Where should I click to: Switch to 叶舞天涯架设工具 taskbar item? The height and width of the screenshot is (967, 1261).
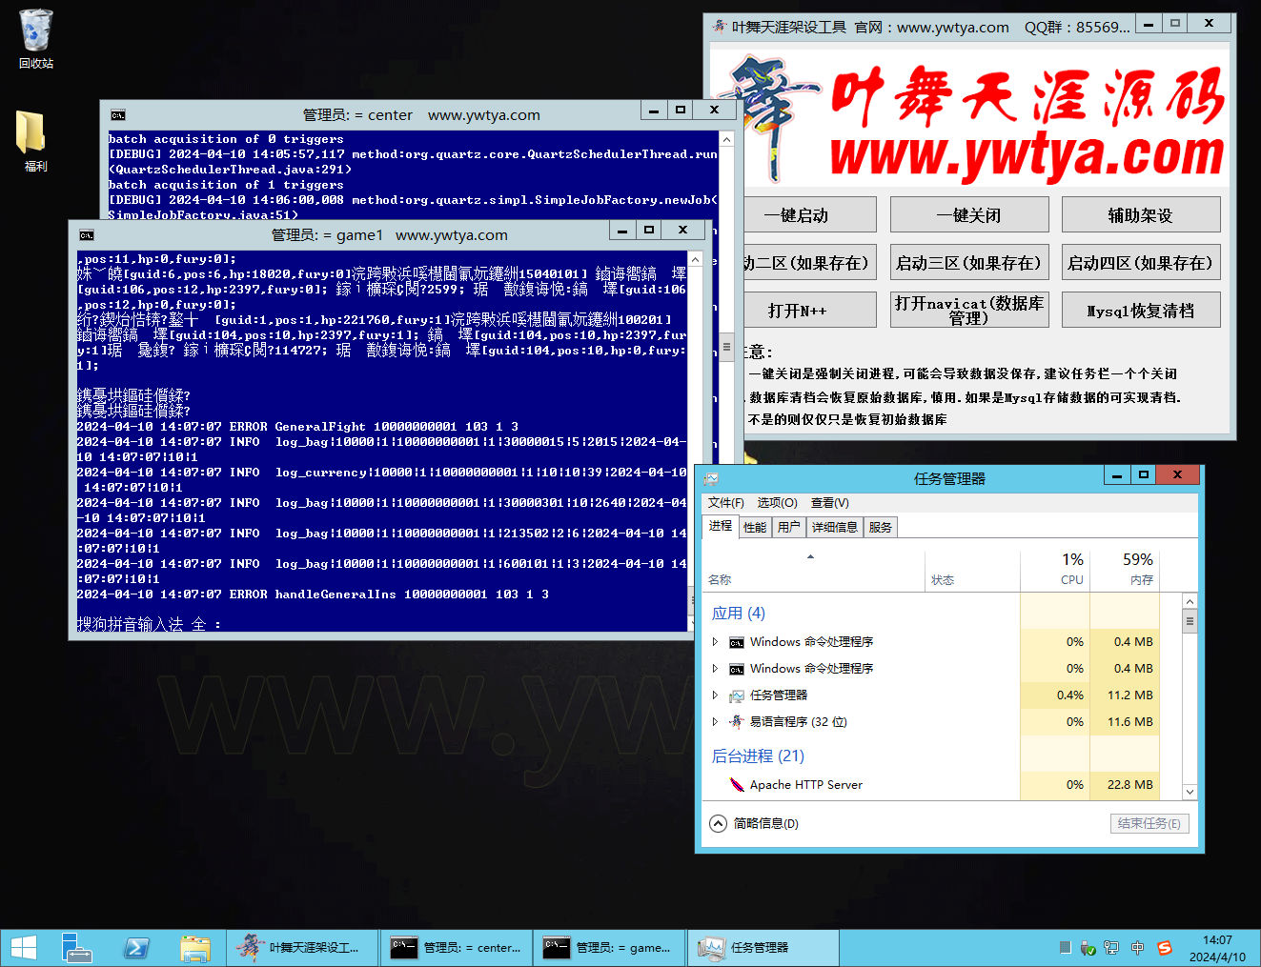pyautogui.click(x=302, y=948)
